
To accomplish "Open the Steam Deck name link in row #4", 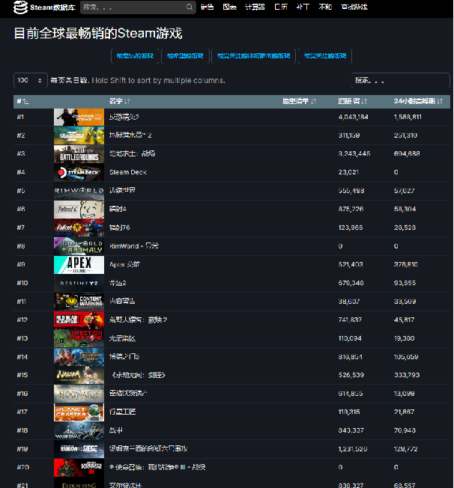I will tap(128, 172).
